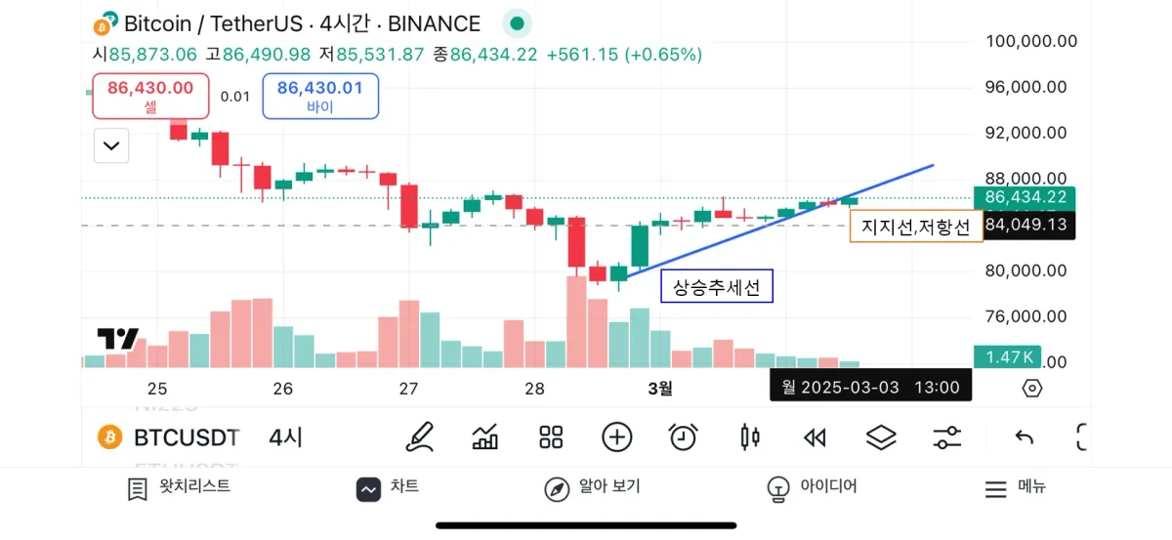Viewport: 1172px width, 540px height.
Task: Open the stacked layers object tree icon
Action: point(881,436)
